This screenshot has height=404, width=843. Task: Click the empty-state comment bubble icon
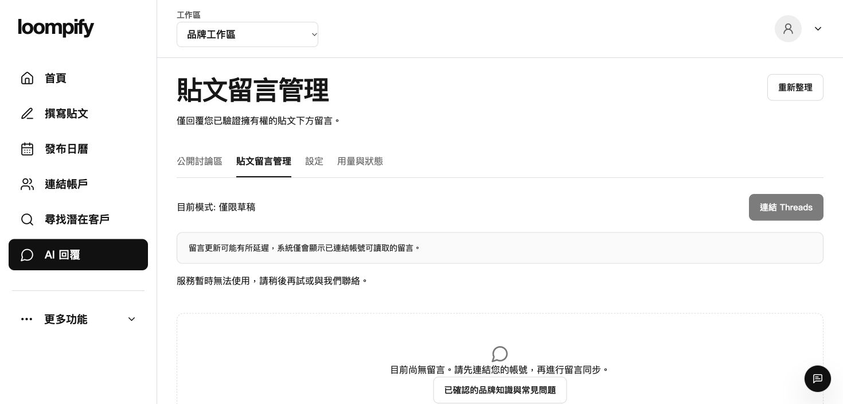click(500, 354)
